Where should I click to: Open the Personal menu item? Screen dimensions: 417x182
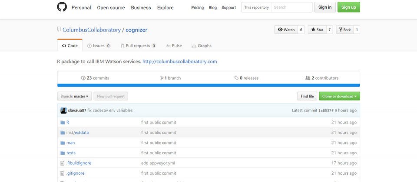(81, 7)
